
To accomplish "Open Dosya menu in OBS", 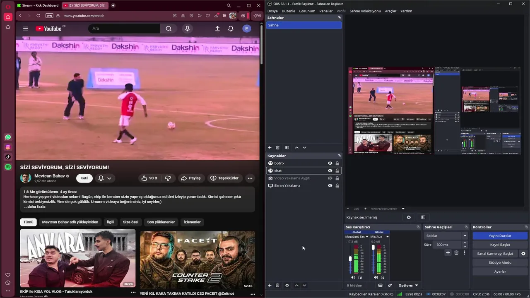I will [272, 11].
